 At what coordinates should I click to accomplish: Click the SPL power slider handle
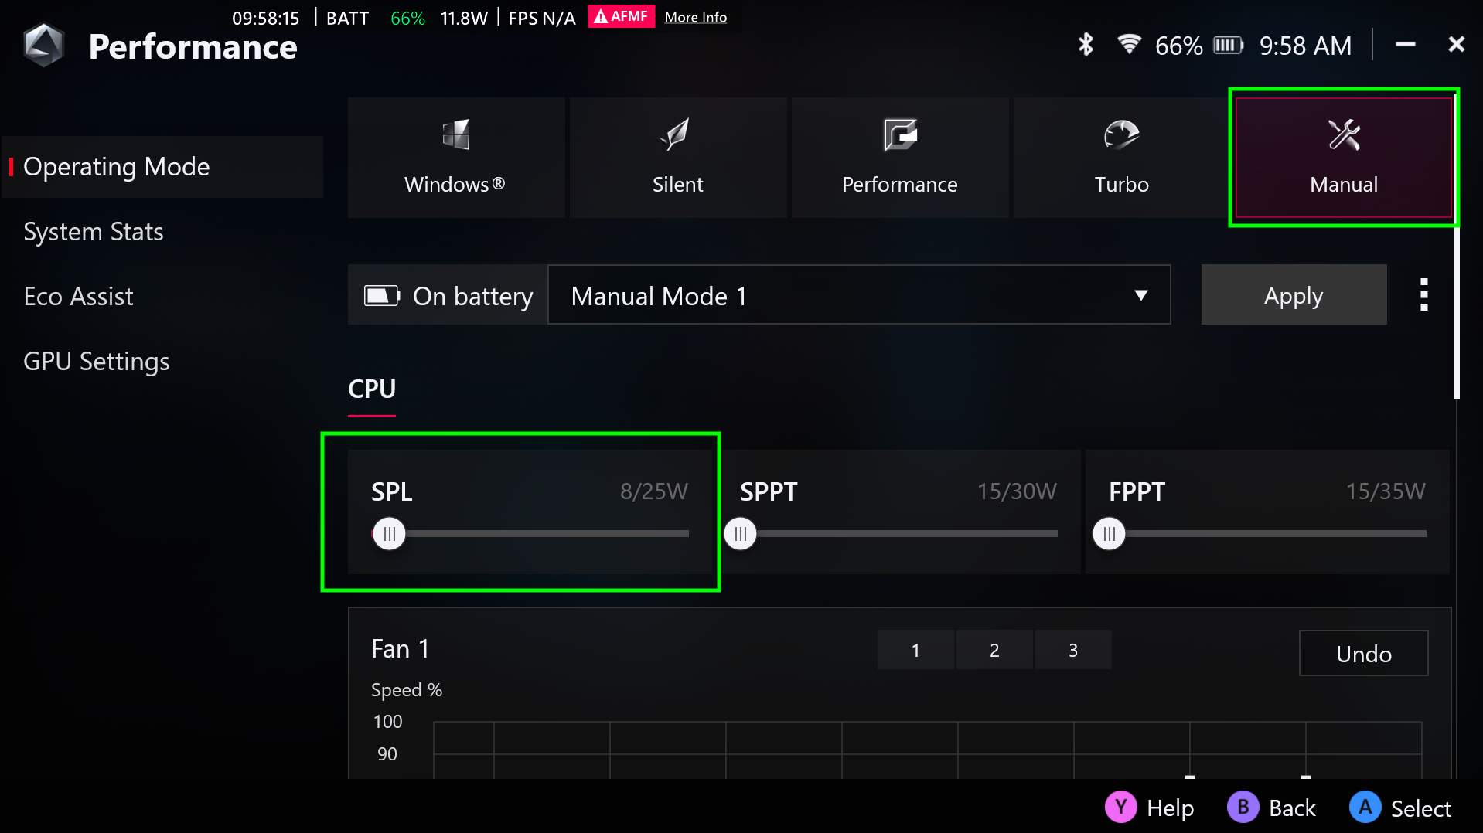tap(389, 534)
